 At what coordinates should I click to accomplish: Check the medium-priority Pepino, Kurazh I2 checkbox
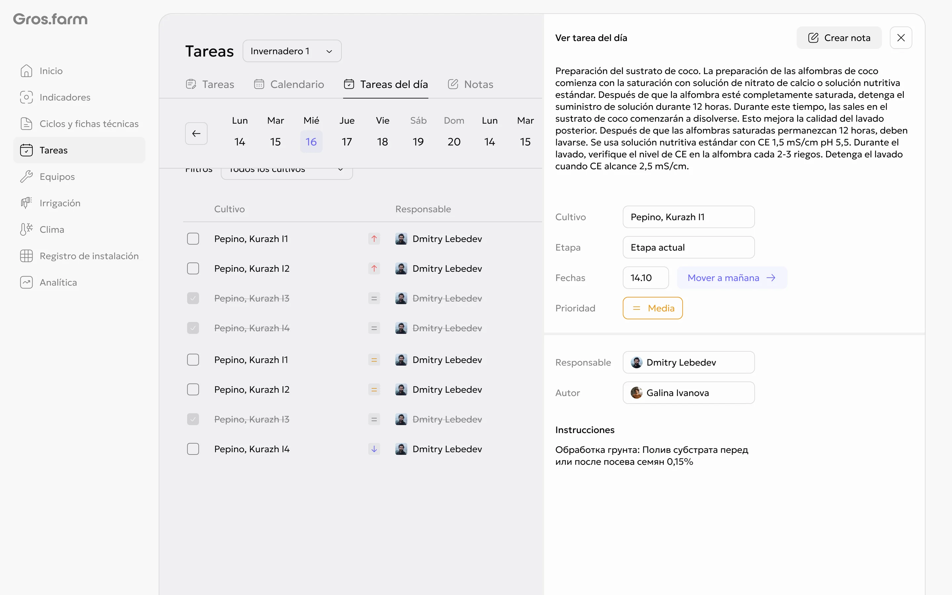[193, 389]
